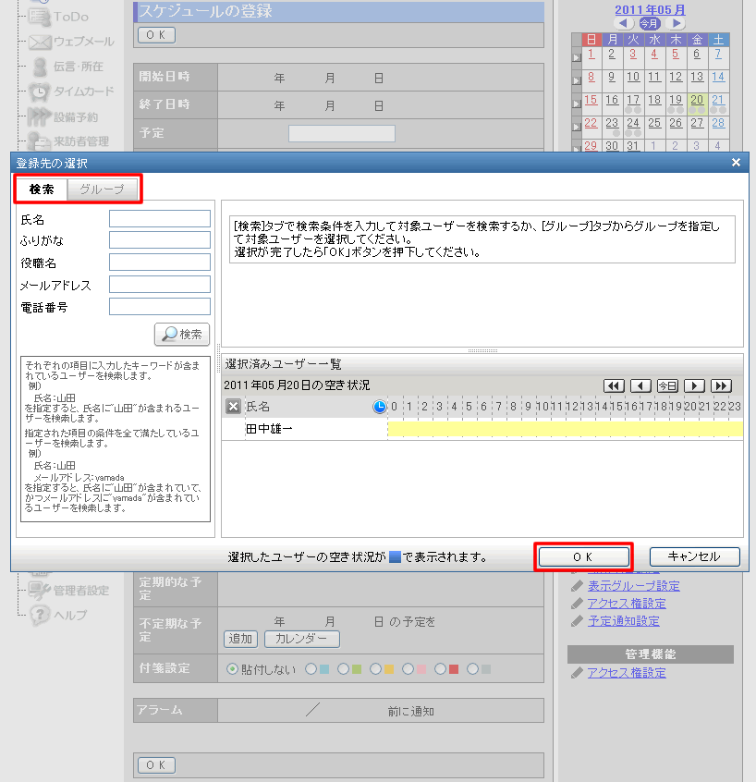
Task: Expand week row of May 15 in calendar
Action: click(577, 104)
